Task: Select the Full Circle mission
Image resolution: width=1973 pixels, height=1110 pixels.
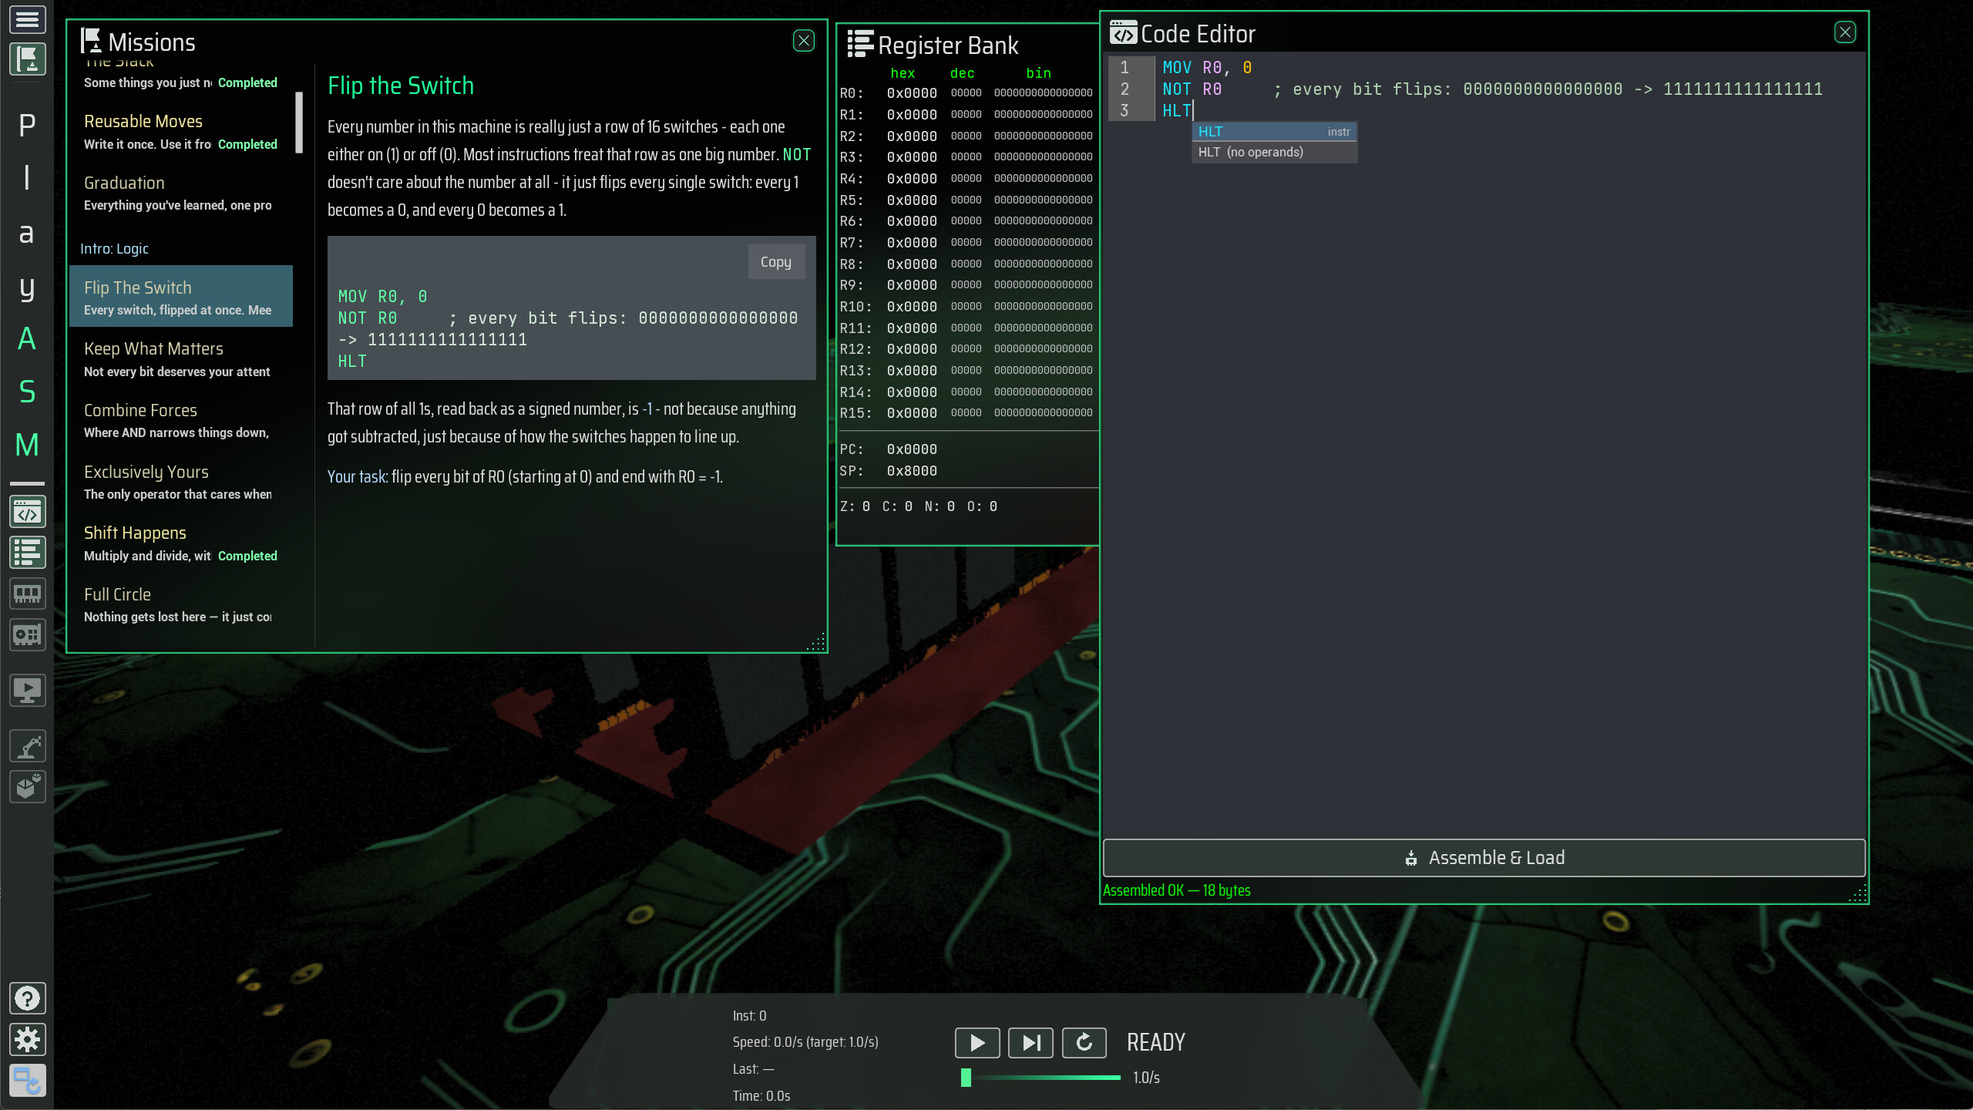Action: pyautogui.click(x=181, y=605)
